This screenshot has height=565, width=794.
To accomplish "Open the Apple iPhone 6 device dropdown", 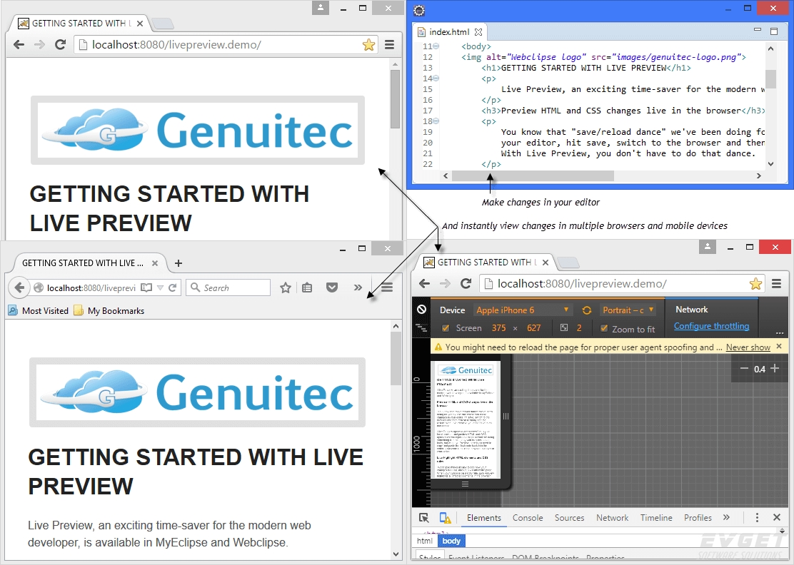I will coord(522,310).
